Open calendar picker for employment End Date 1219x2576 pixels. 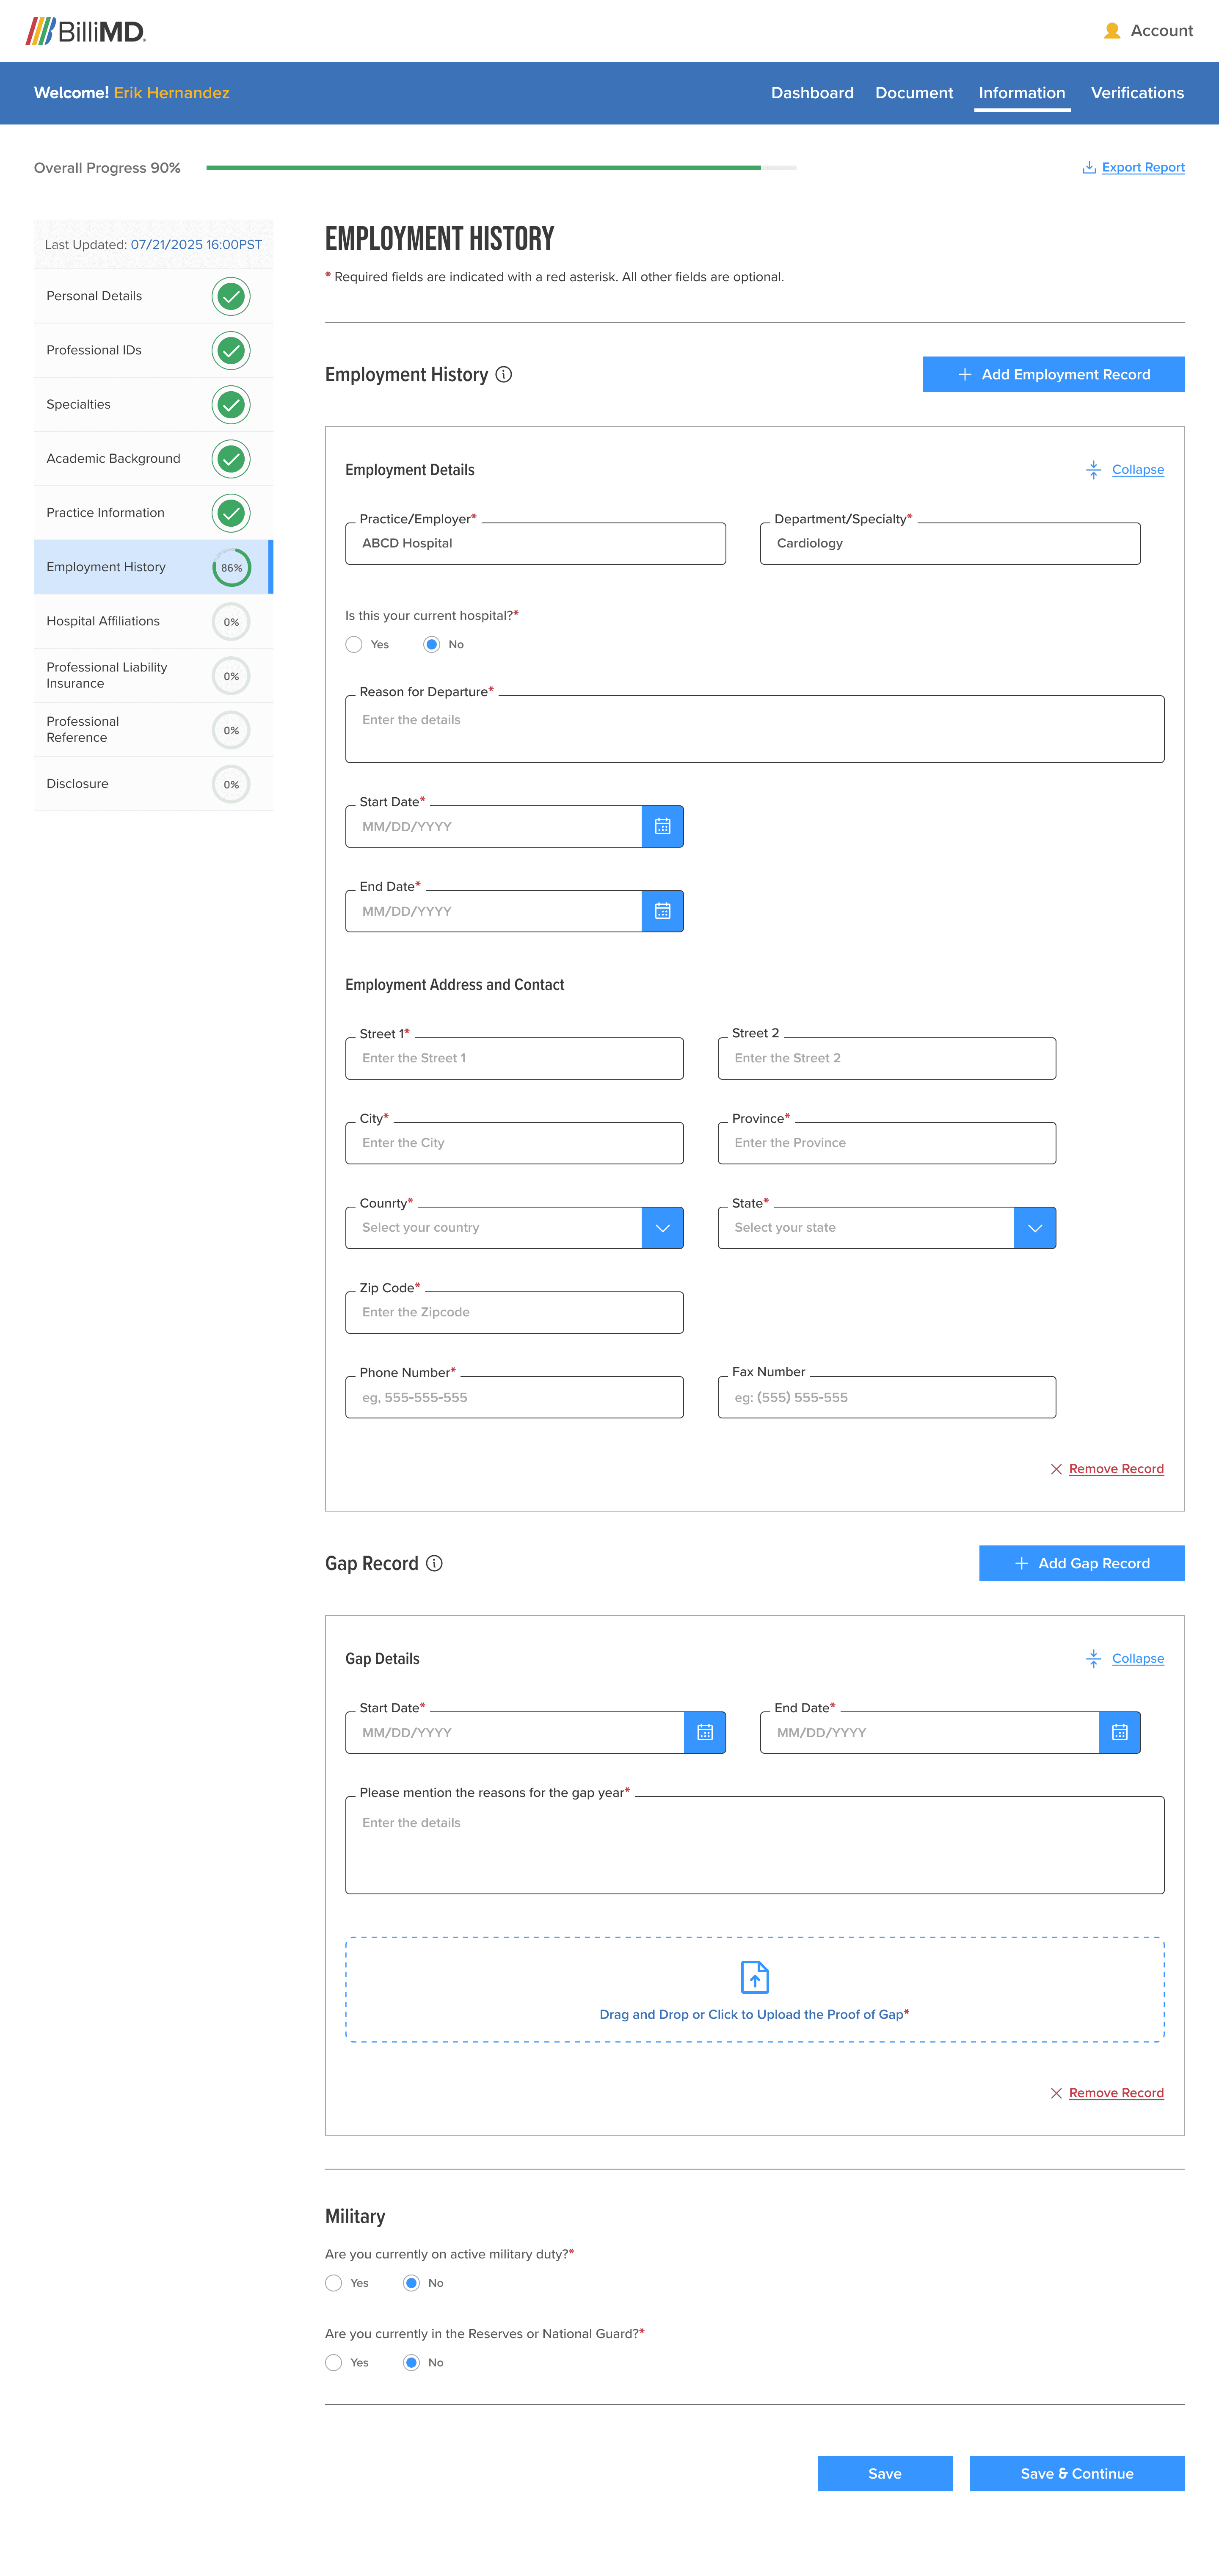(662, 911)
